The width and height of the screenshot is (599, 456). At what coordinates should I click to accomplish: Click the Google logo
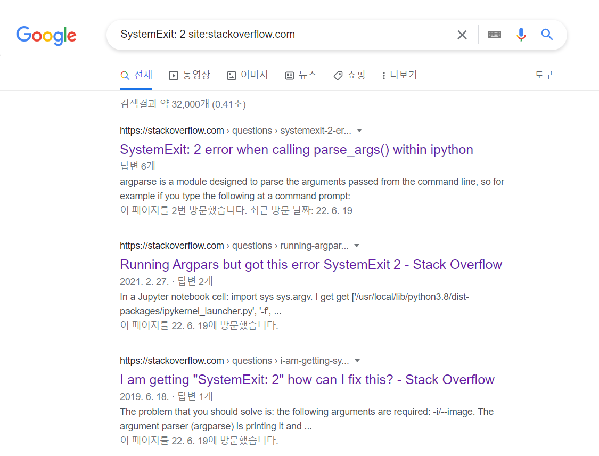point(46,36)
